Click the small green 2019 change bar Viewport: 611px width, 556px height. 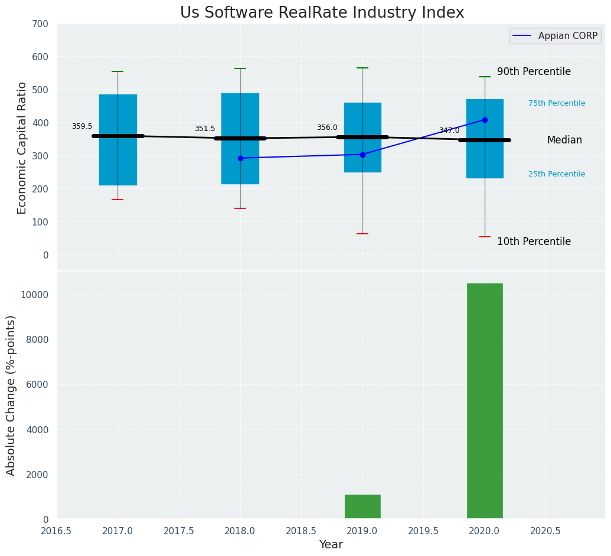(362, 506)
